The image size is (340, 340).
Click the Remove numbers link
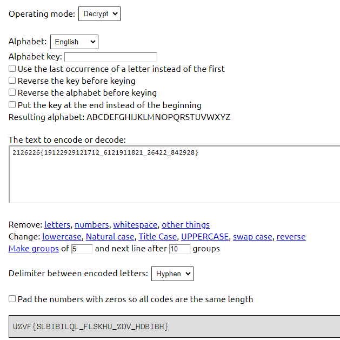tap(92, 225)
